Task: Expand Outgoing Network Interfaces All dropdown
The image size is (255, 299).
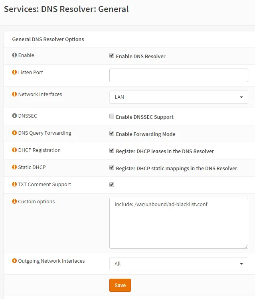Action: 179,264
